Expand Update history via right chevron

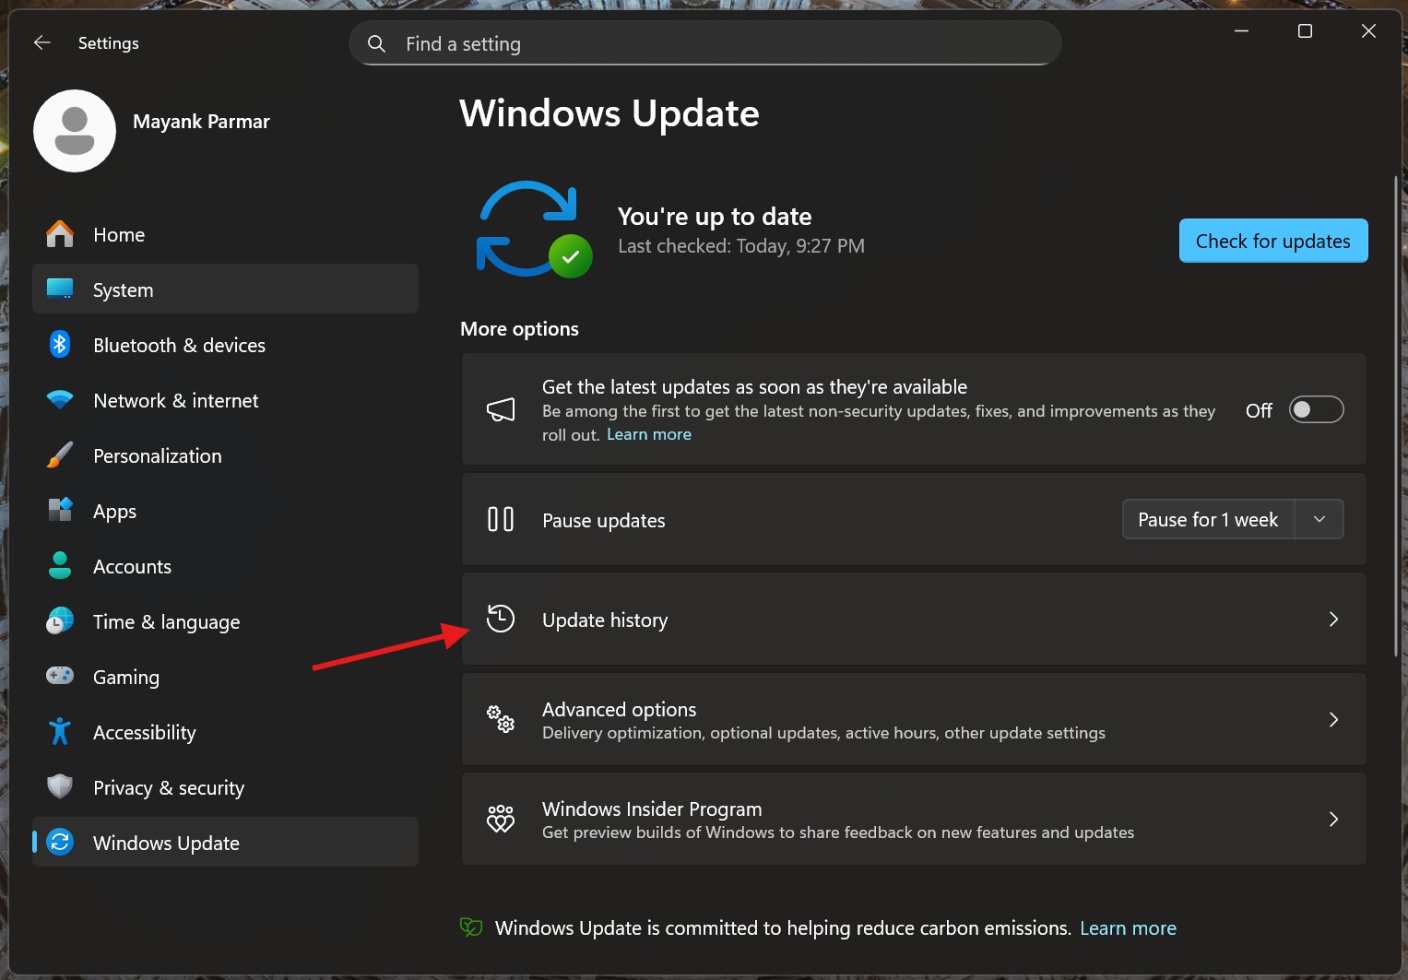[x=1333, y=619]
